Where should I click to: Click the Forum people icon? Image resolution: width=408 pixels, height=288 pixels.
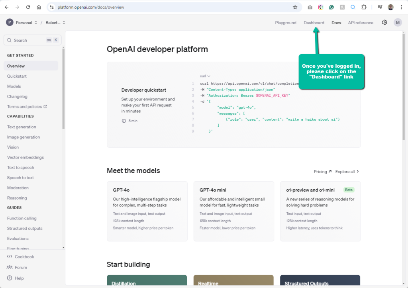click(10, 267)
